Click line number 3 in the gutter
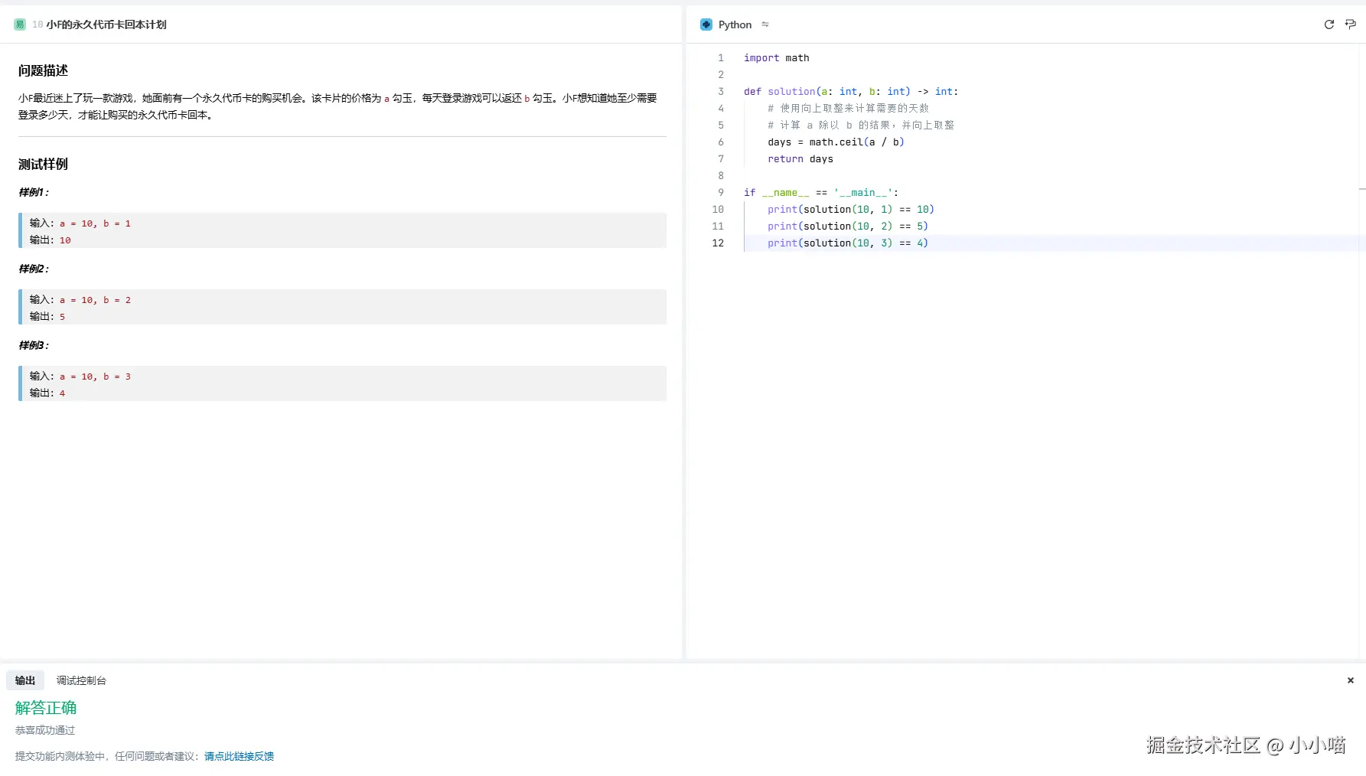 tap(720, 92)
